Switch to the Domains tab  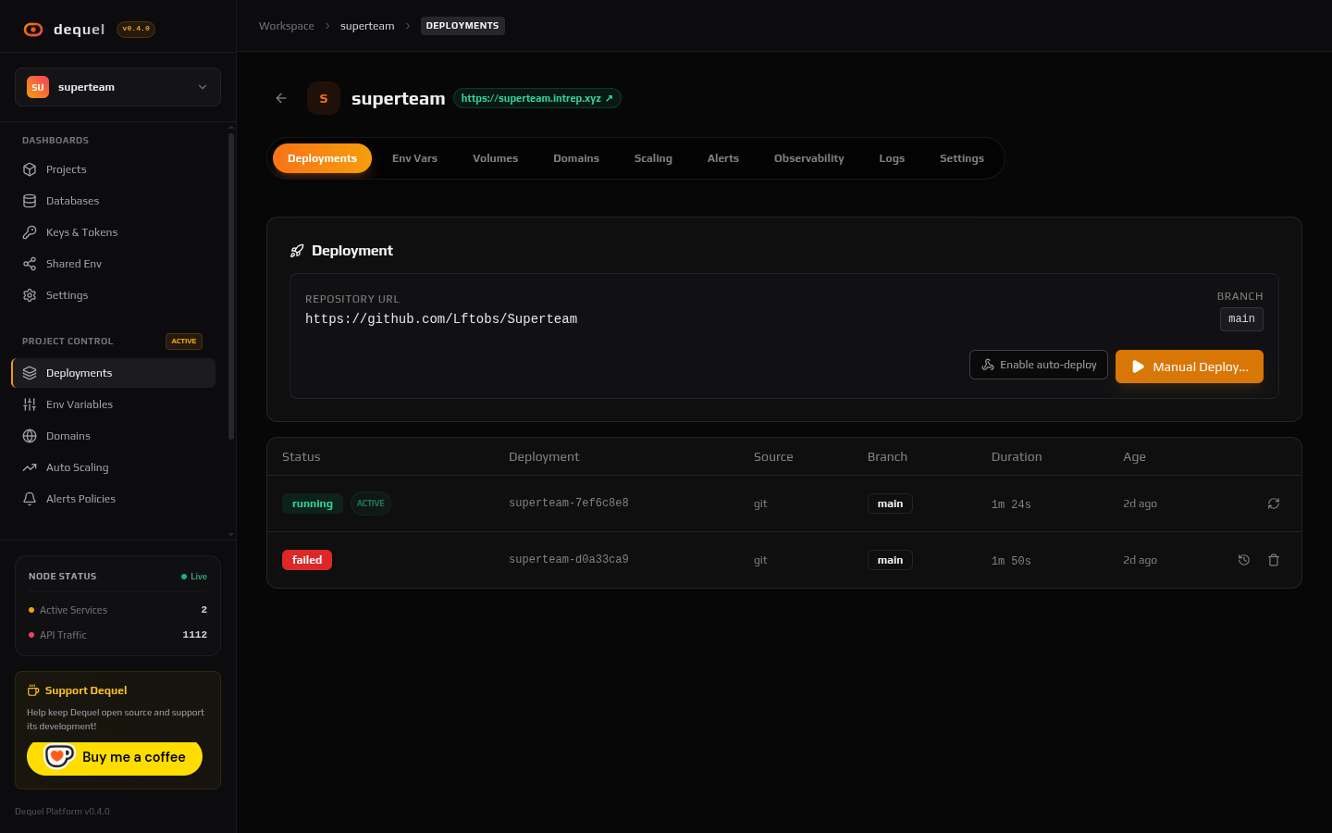[576, 158]
